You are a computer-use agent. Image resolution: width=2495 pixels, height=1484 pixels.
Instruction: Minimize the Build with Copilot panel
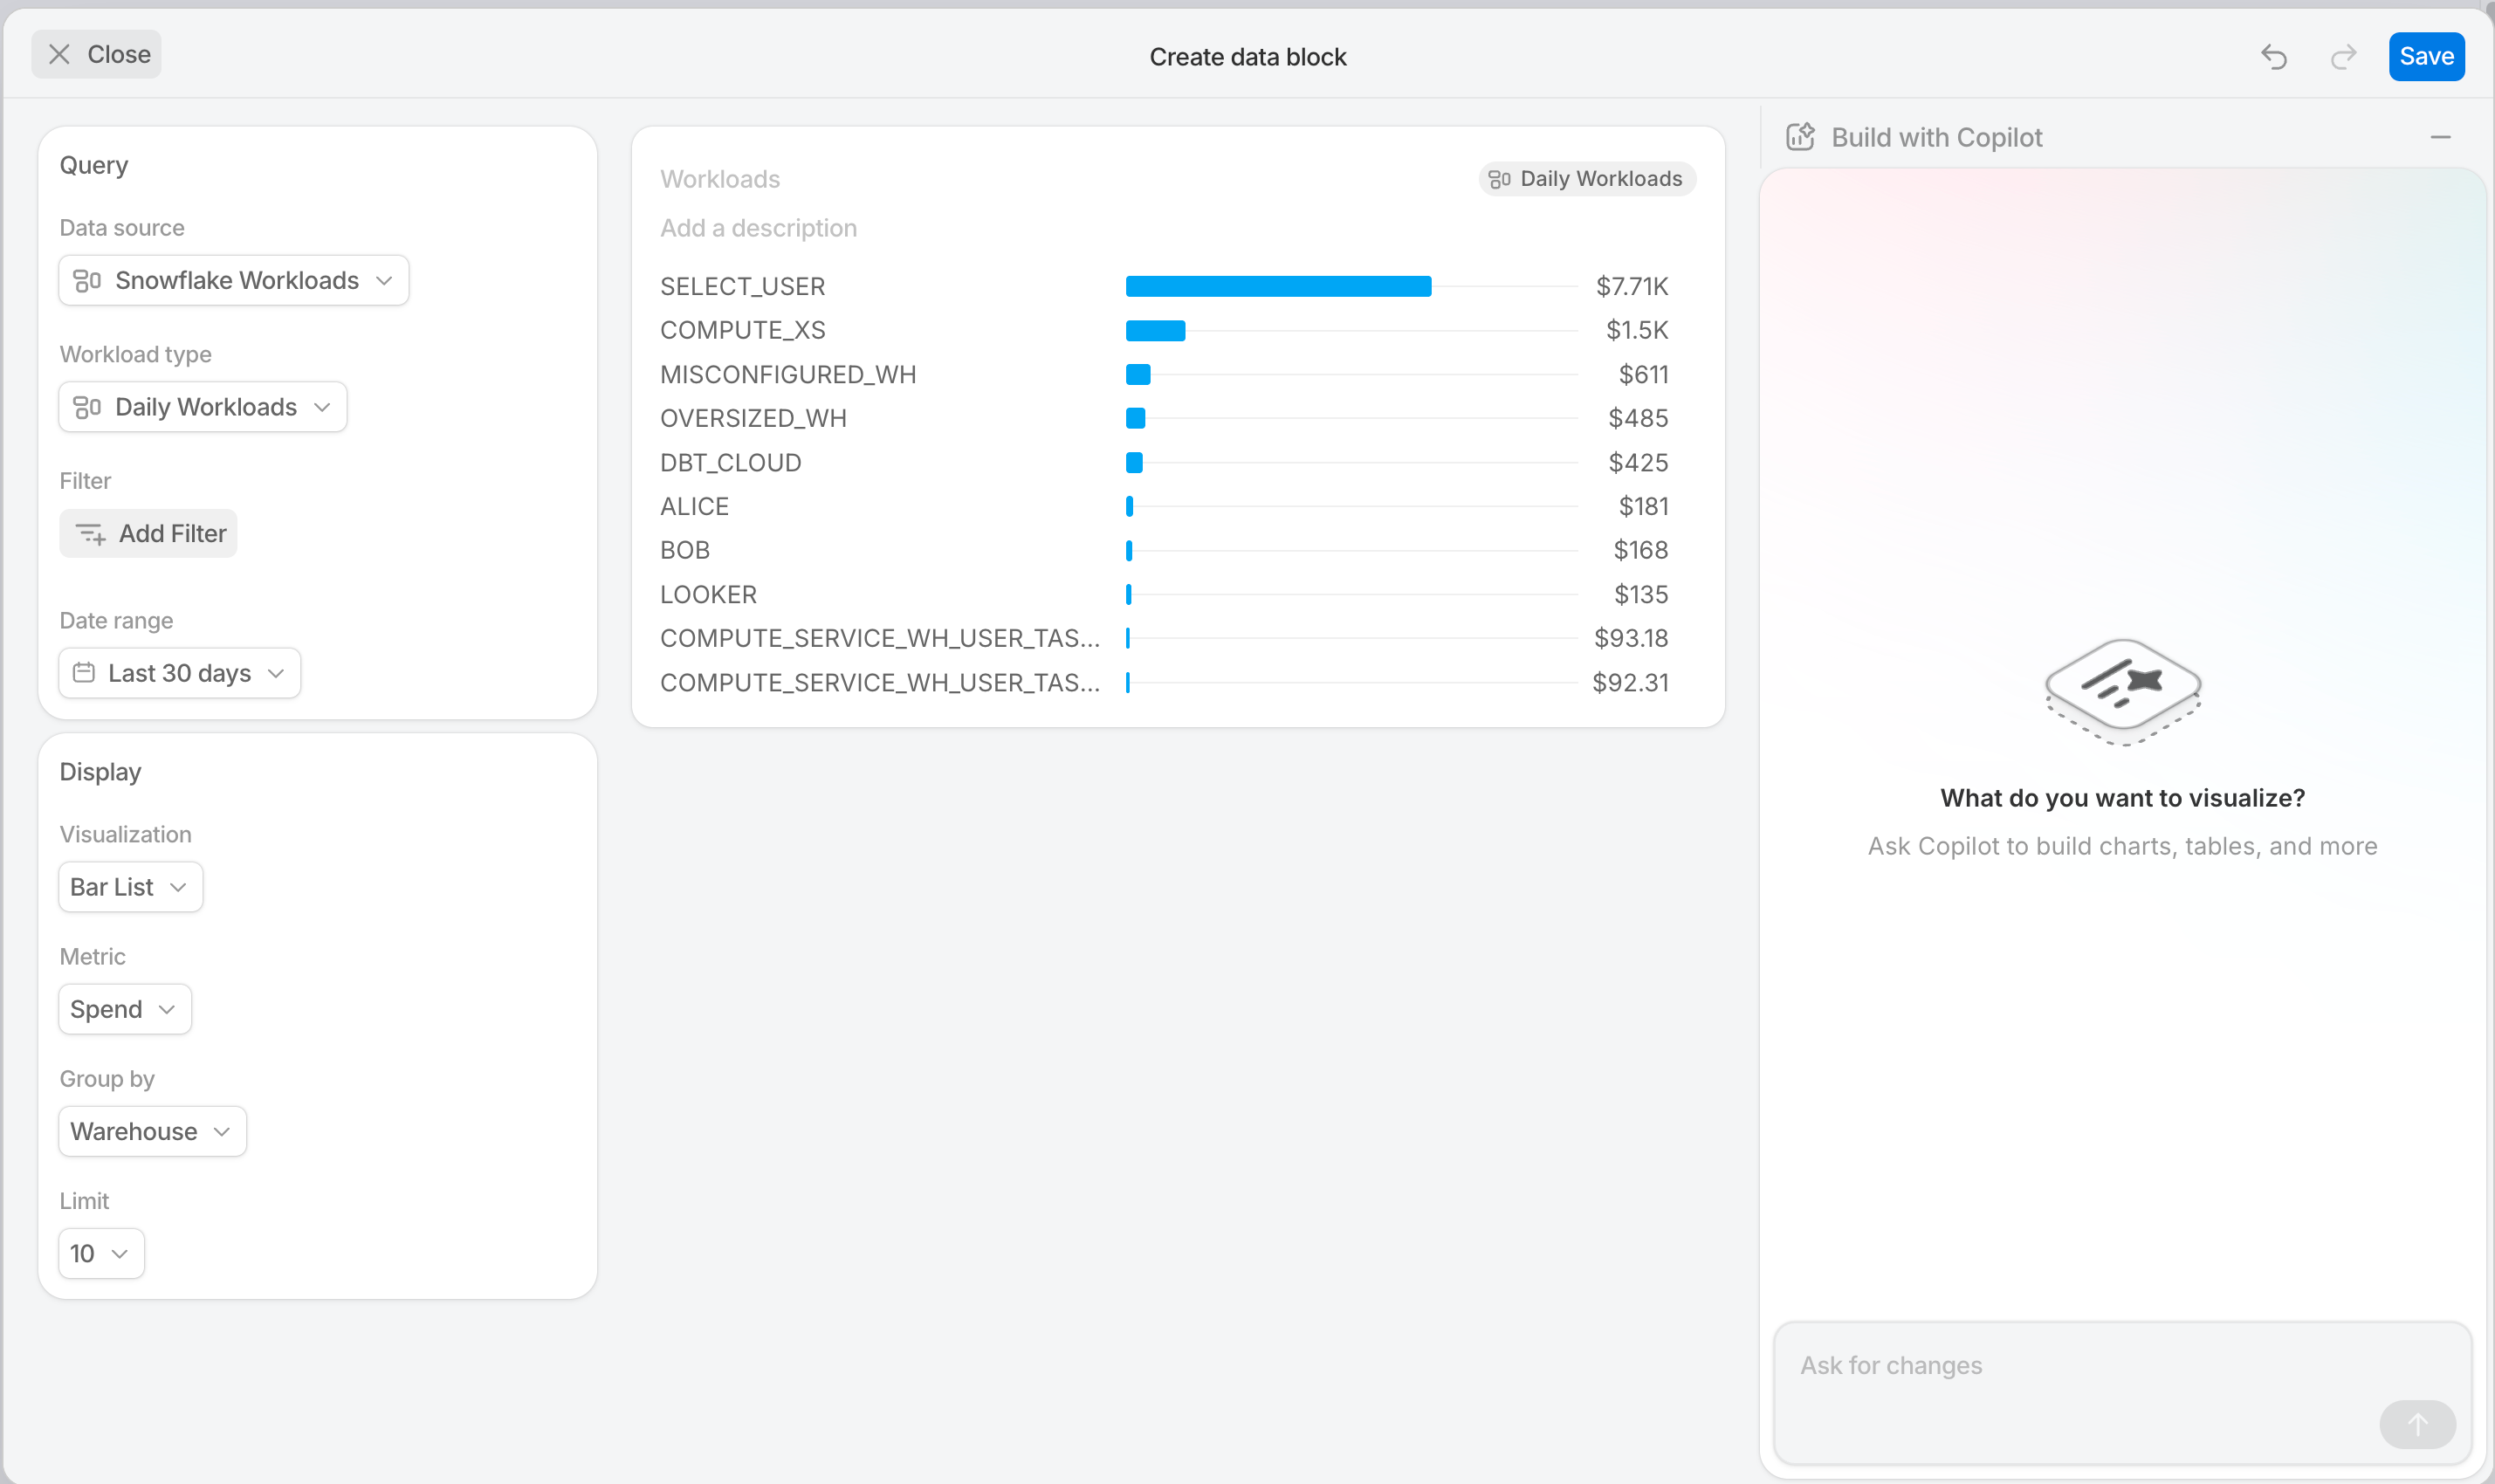tap(2440, 137)
